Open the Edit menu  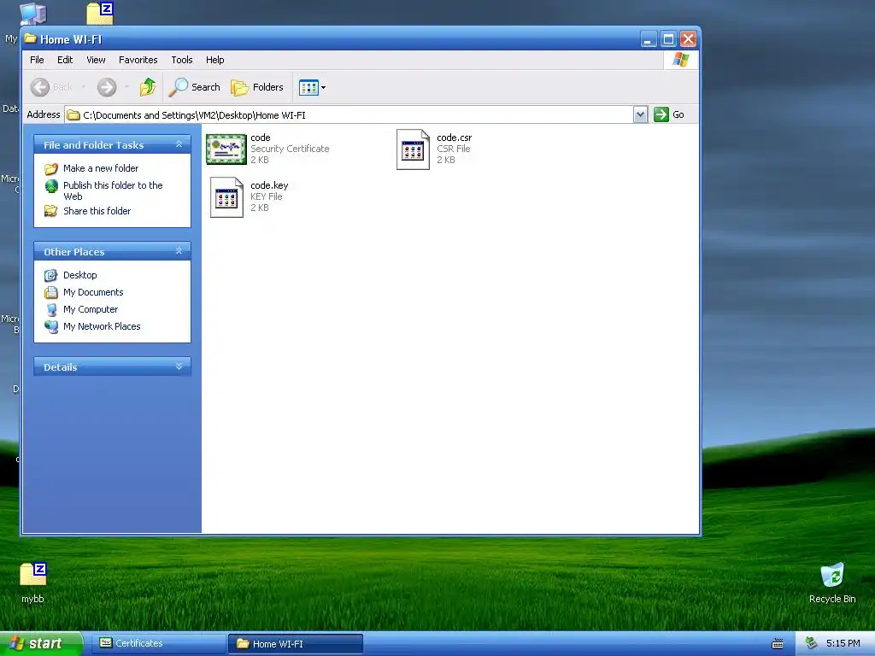[x=65, y=60]
